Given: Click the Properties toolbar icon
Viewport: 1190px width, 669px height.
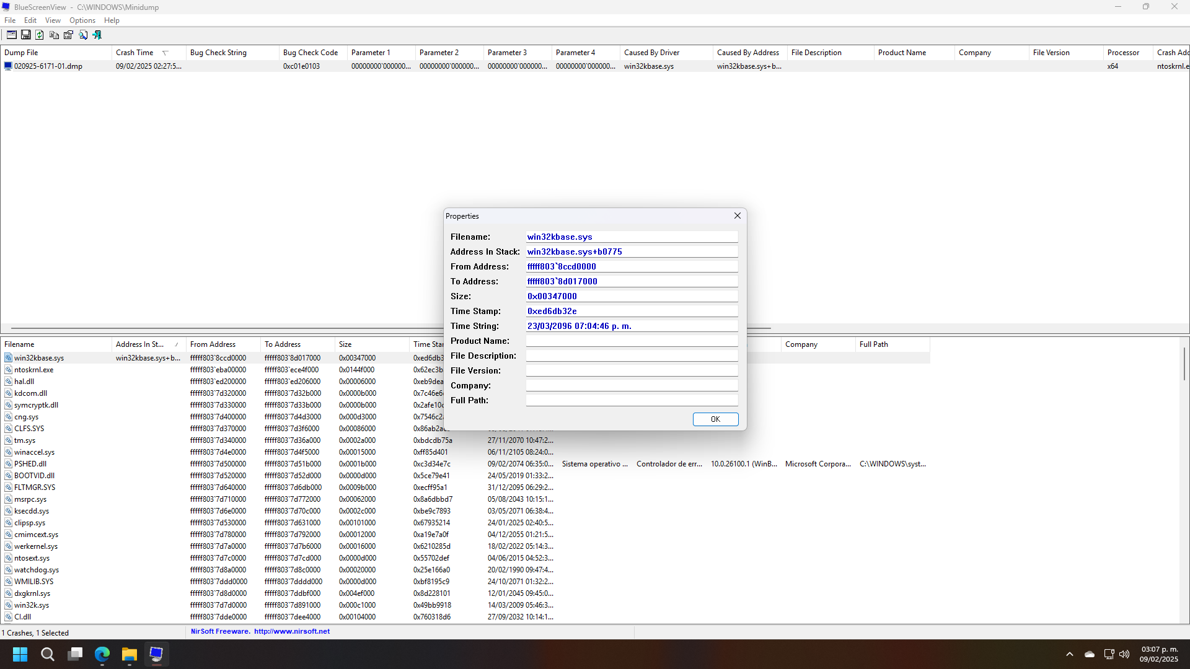Looking at the screenshot, I should [x=68, y=35].
